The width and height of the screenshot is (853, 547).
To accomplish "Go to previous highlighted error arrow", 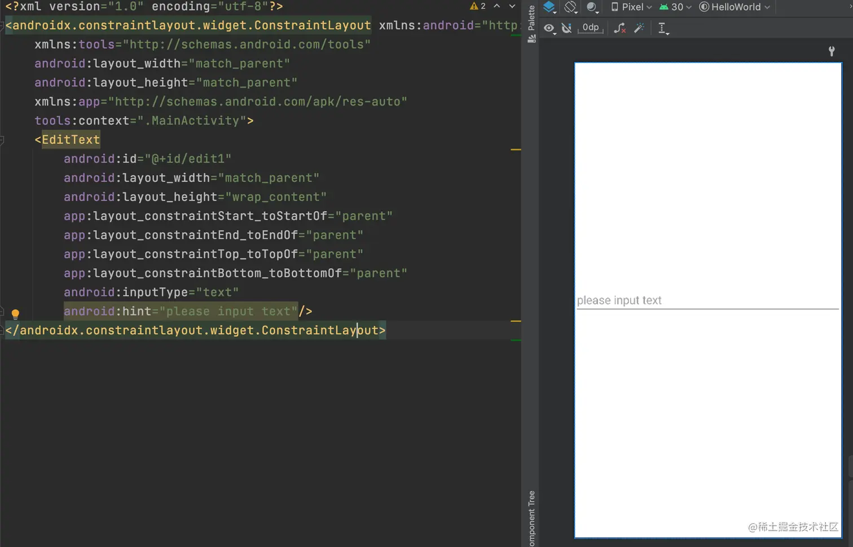I will [x=497, y=6].
